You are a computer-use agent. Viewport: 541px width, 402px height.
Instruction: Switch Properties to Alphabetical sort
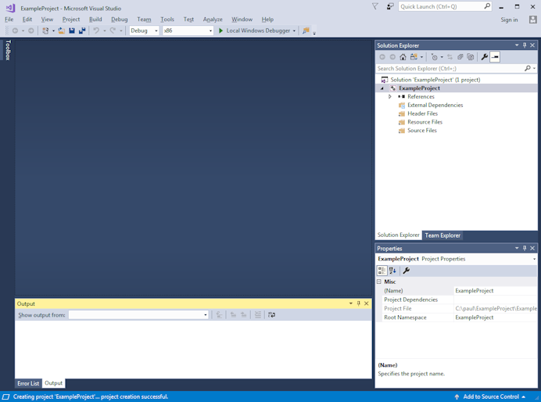point(392,271)
